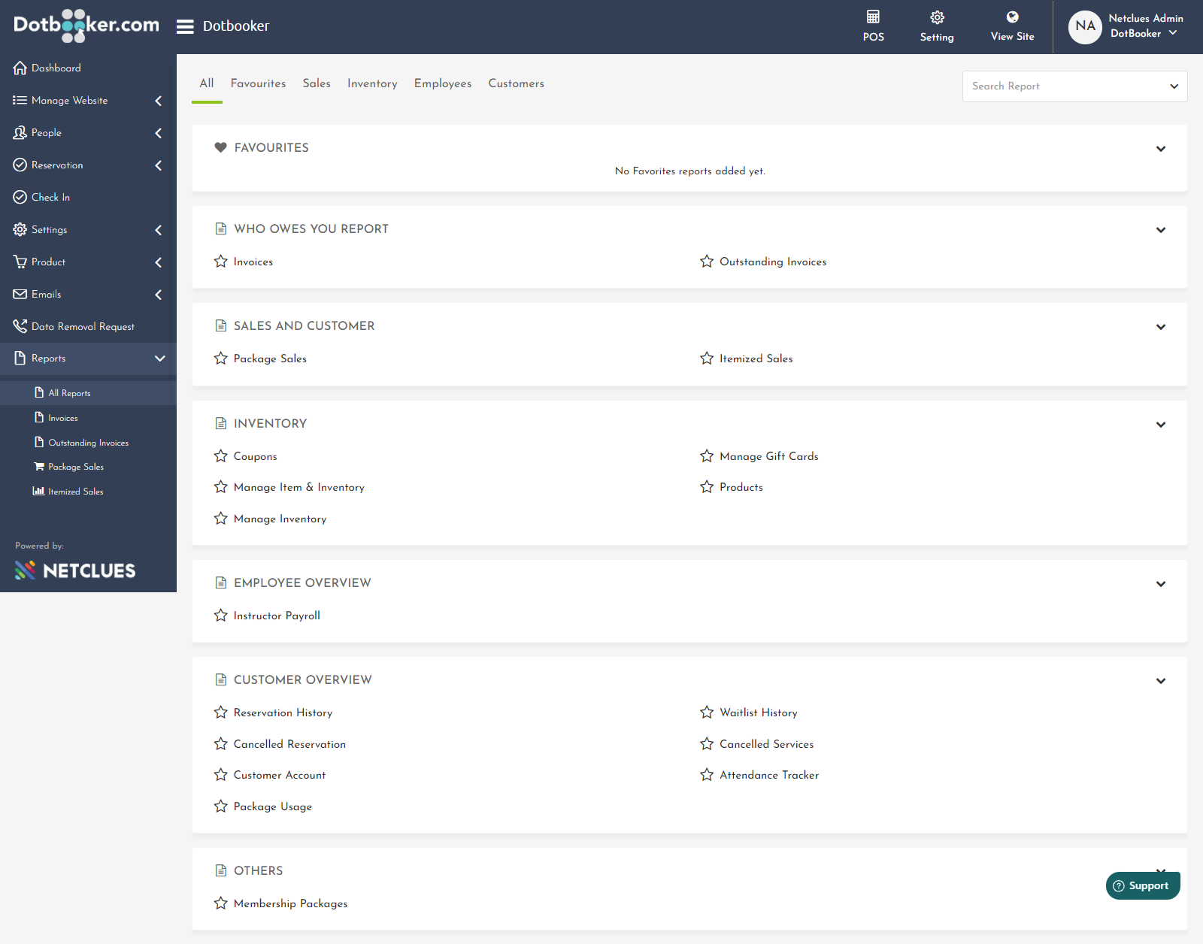
Task: Expand the Emails sidebar menu
Action: [x=88, y=294]
